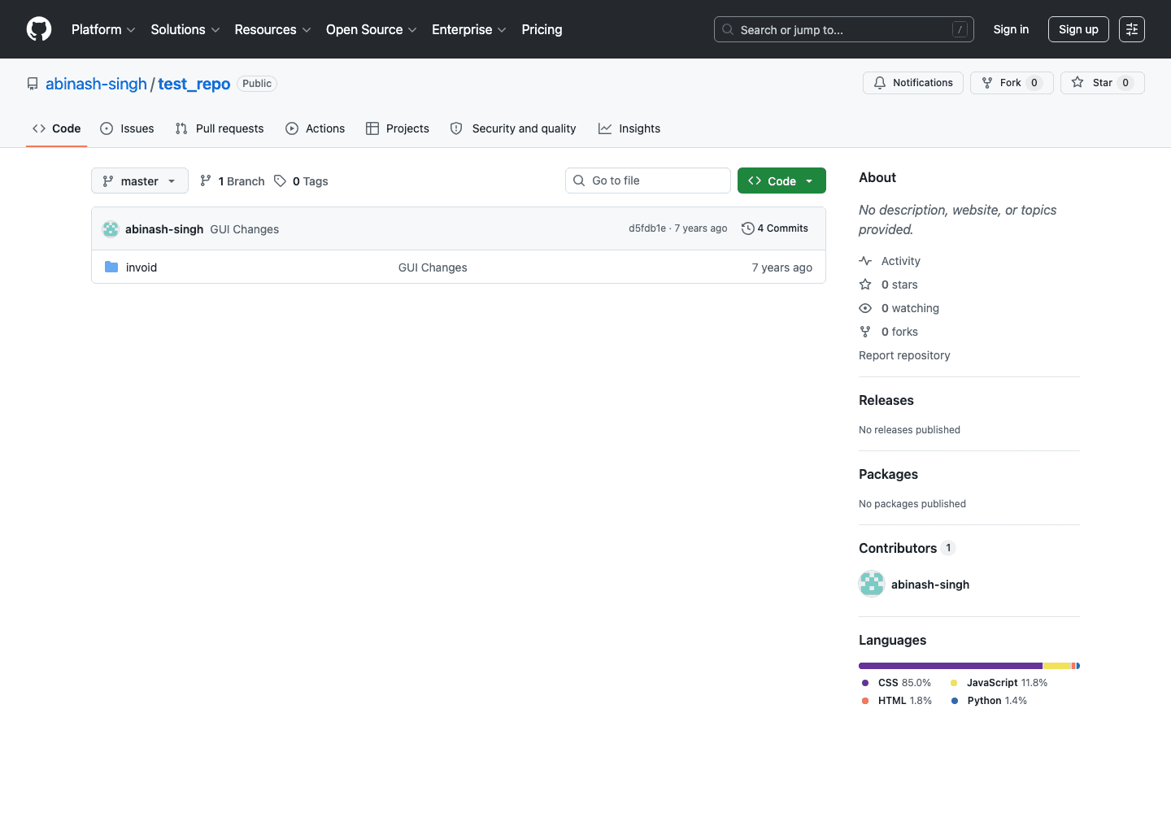This screenshot has width=1171, height=813.
Task: Expand the Resources menu
Action: coord(272,29)
